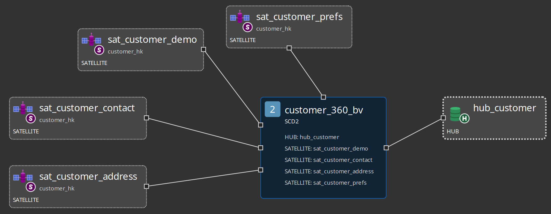Click customer_hk under sat_customer_address

[57, 189]
